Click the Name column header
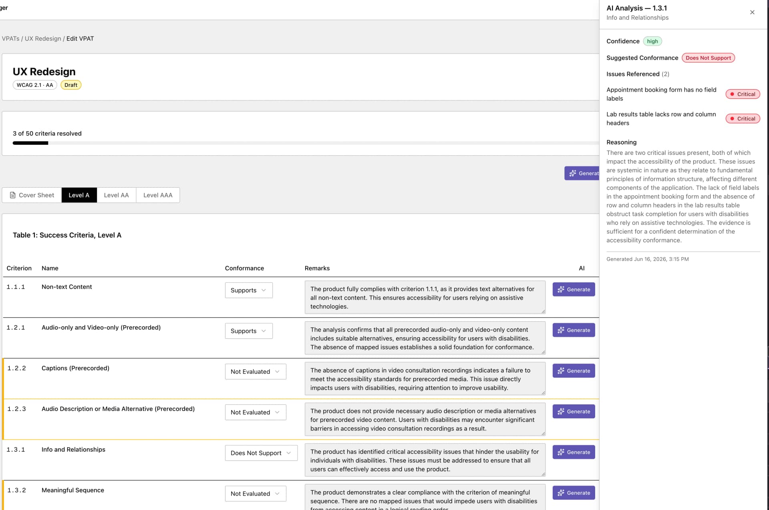The width and height of the screenshot is (769, 510). (50, 268)
